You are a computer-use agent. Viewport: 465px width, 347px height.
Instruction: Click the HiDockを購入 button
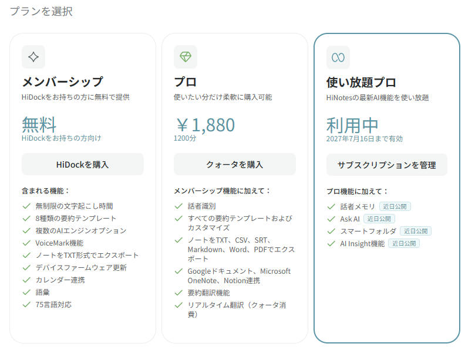tap(83, 164)
